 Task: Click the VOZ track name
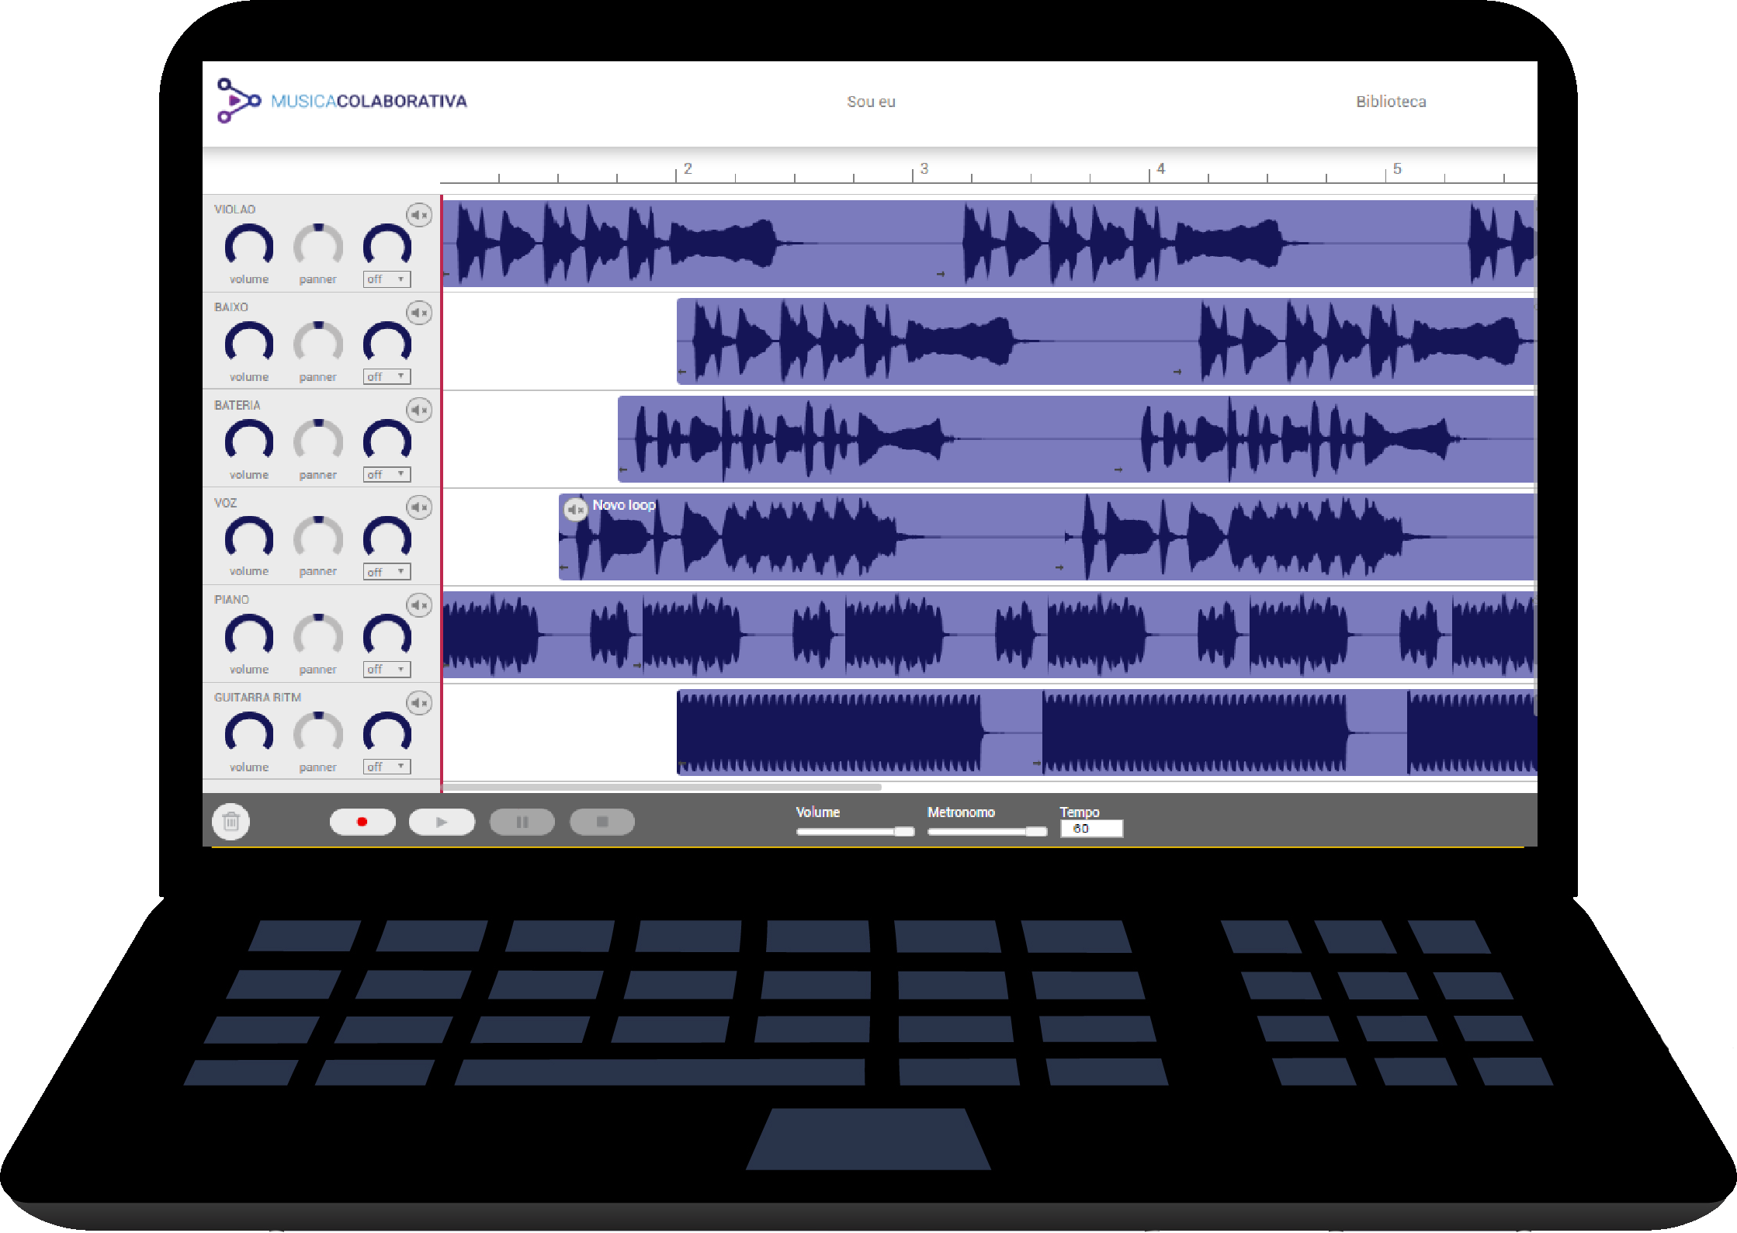click(x=225, y=503)
